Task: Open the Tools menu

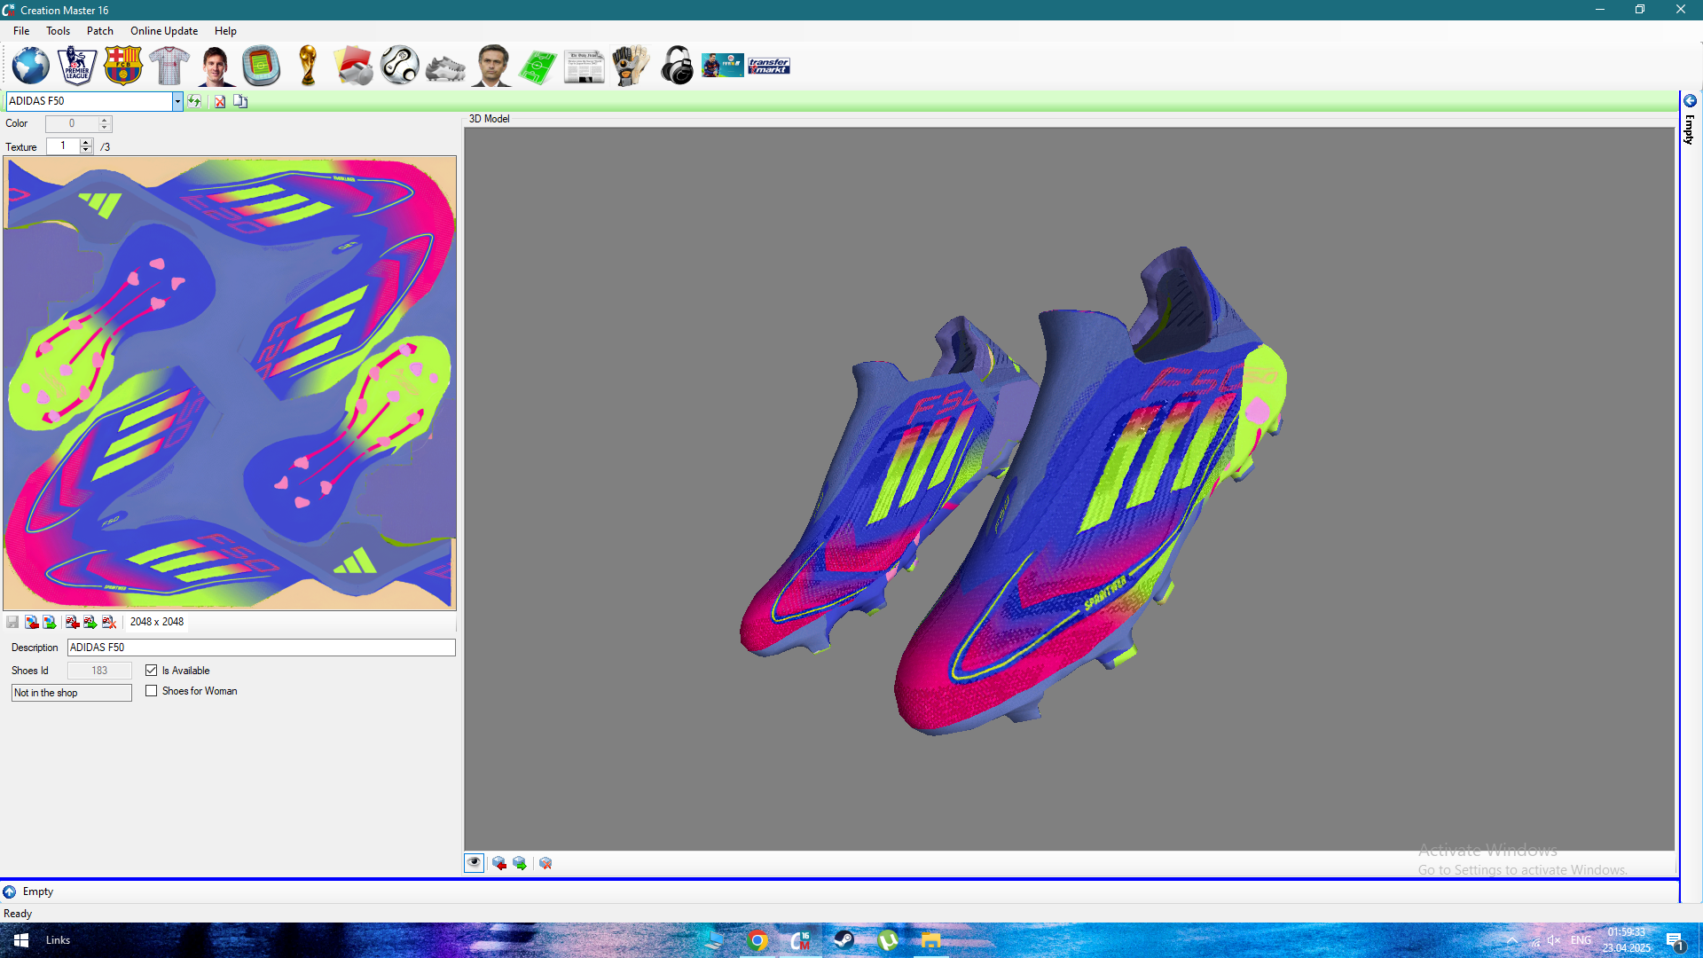Action: pyautogui.click(x=58, y=31)
